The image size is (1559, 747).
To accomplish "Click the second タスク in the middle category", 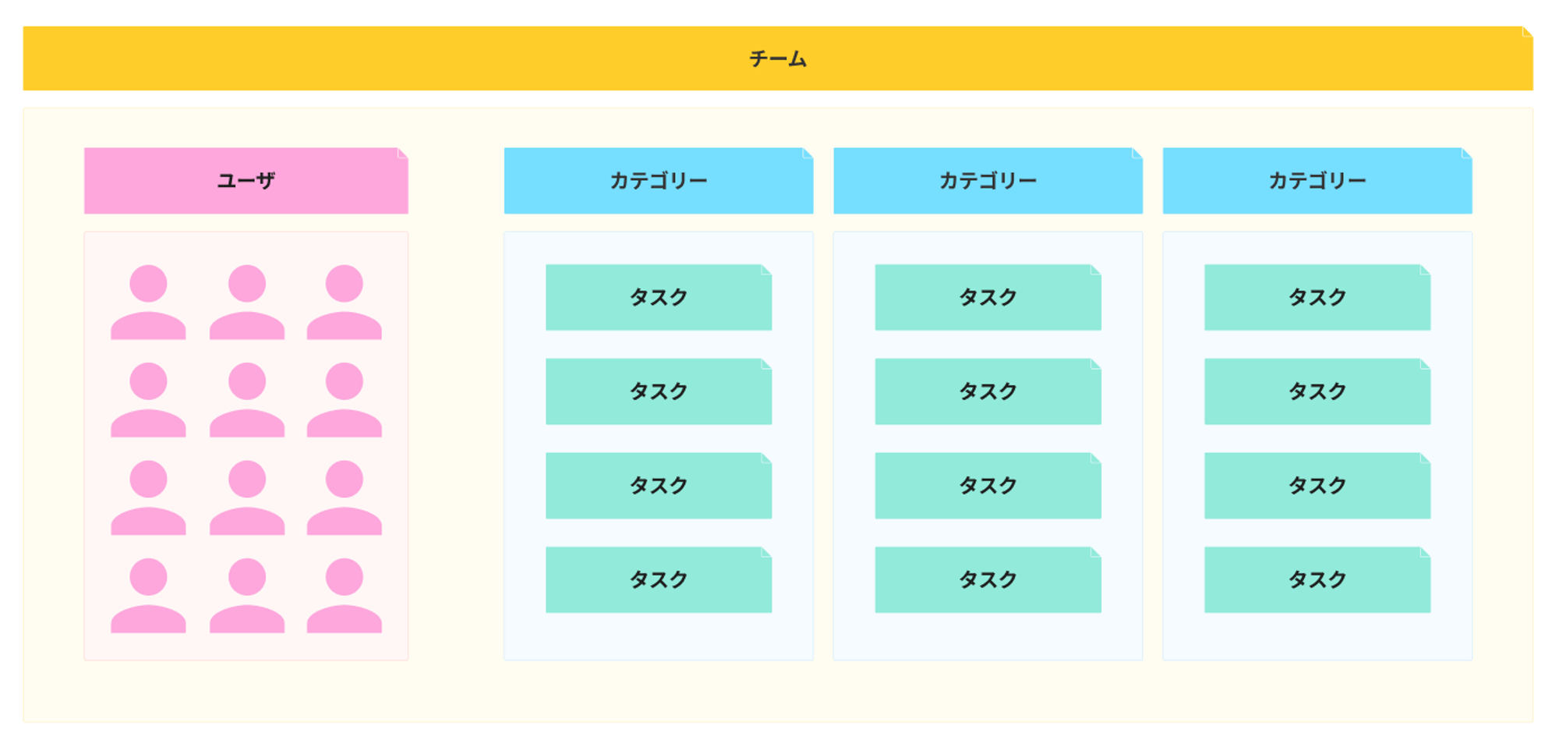I will [x=988, y=391].
